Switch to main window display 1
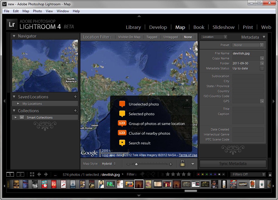 click(x=10, y=174)
